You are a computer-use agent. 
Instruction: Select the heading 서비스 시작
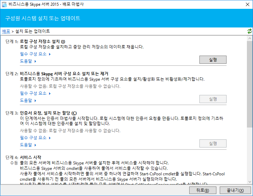click(x=31, y=157)
